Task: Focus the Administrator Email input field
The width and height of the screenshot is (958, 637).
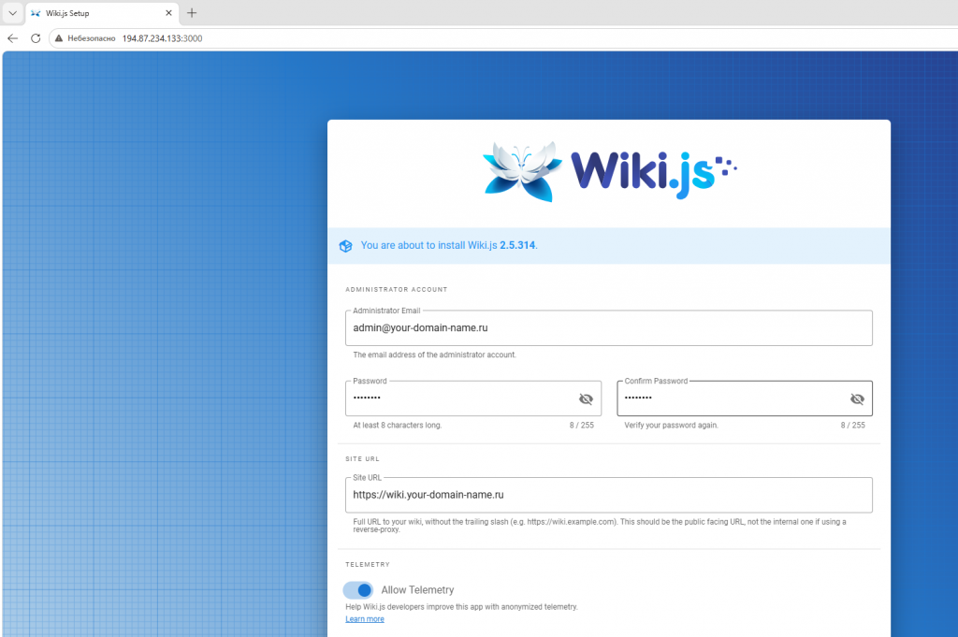Action: point(608,328)
